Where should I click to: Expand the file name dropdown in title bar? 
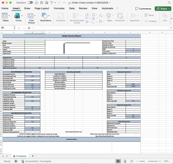click(109, 3)
